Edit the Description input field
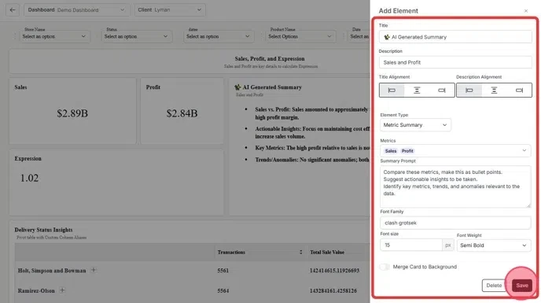 (x=455, y=62)
